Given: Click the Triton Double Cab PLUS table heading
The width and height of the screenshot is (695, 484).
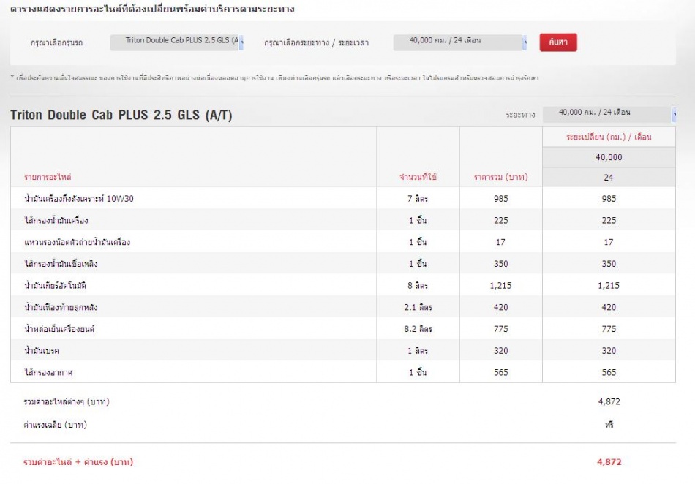Looking at the screenshot, I should (121, 116).
